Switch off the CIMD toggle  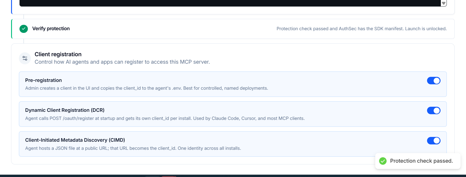tap(434, 141)
